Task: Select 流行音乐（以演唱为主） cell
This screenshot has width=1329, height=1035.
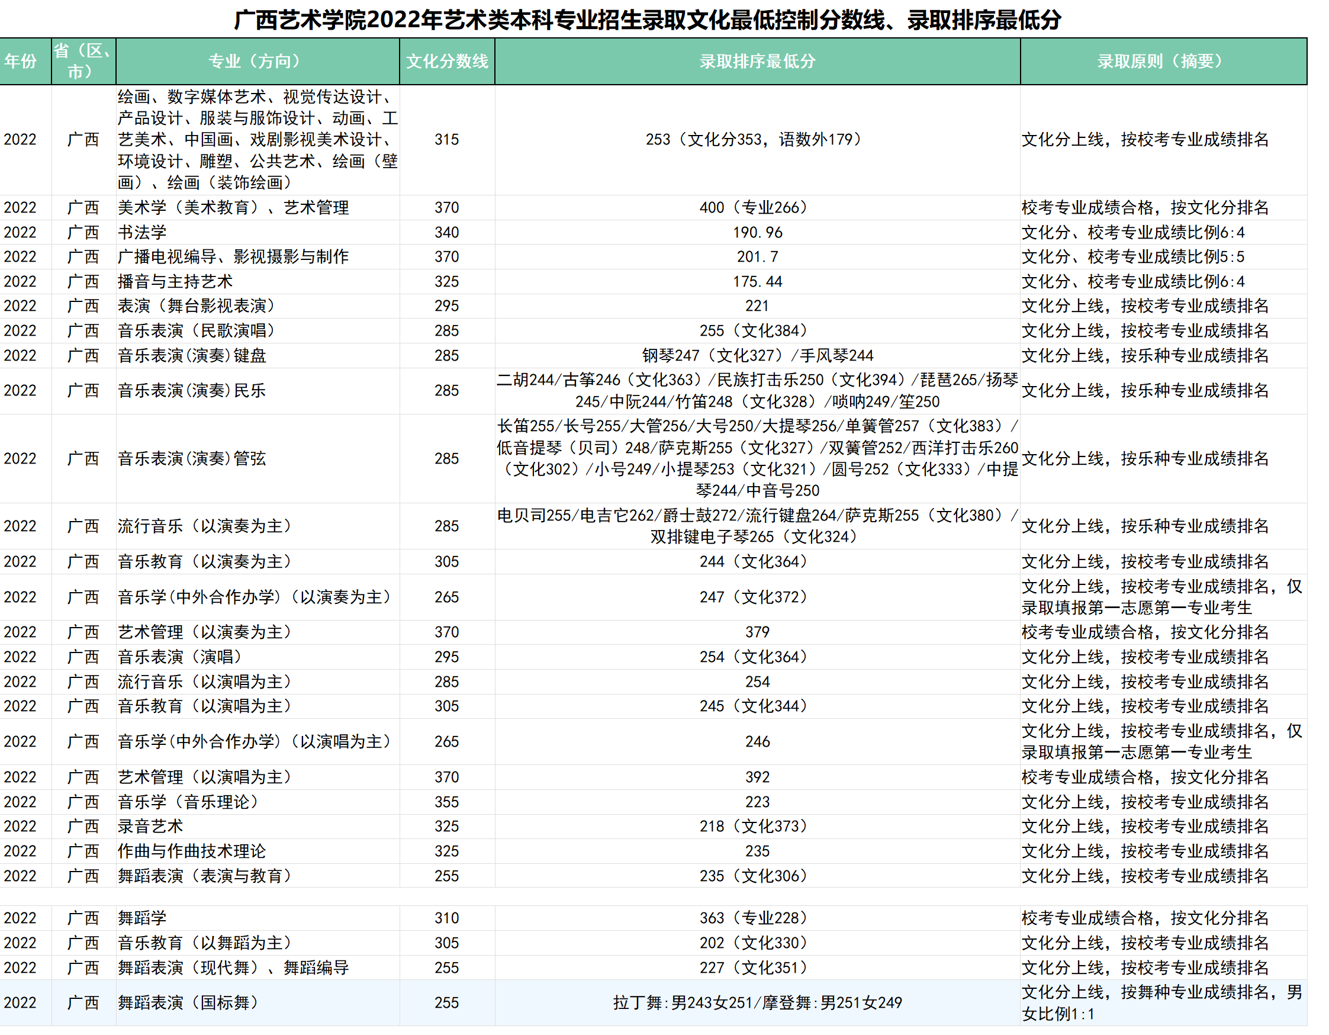Action: click(x=258, y=682)
